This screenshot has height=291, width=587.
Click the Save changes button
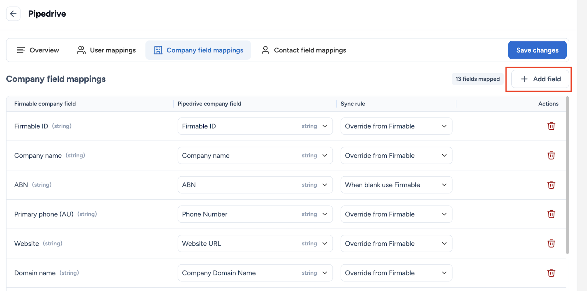pos(537,50)
